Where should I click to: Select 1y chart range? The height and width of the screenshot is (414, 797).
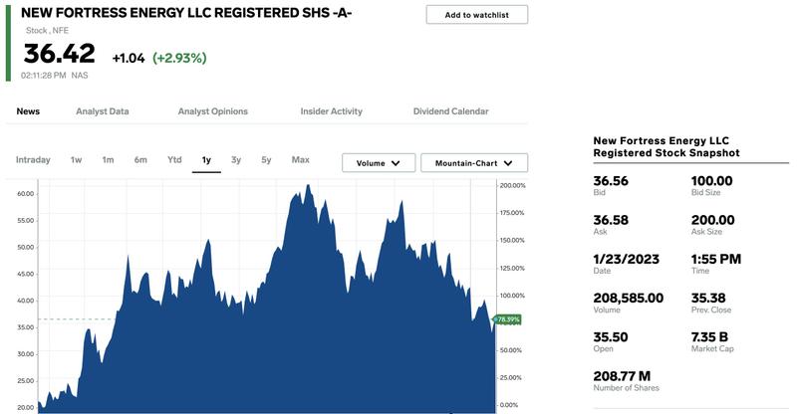coord(206,160)
